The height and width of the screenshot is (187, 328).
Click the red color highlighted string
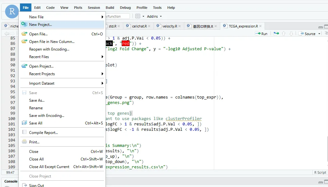click(x=125, y=43)
